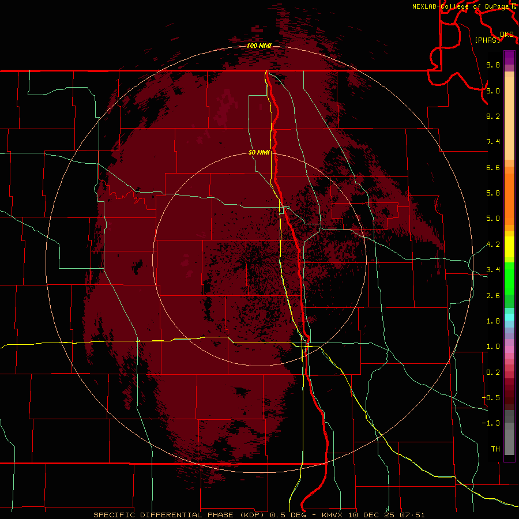Click the purple segment at top of color bar
519x519 pixels.
coord(509,58)
